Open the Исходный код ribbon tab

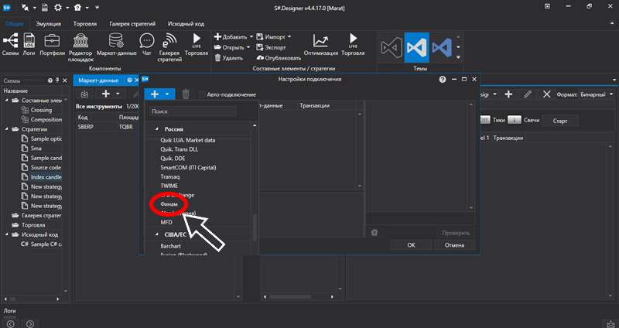pyautogui.click(x=187, y=24)
